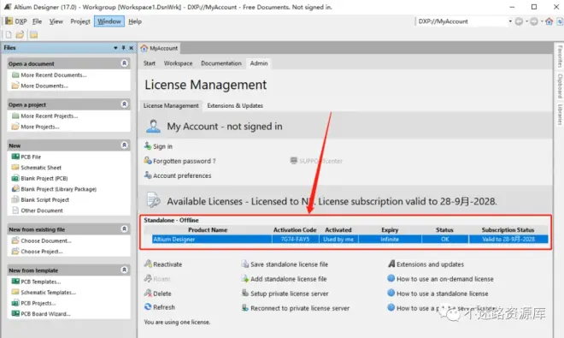The image size is (564, 338).
Task: Click the Subscription Status column header
Action: click(x=508, y=229)
